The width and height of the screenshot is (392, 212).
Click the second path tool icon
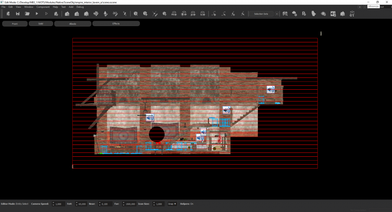click(223, 14)
